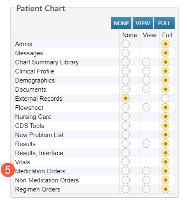
Task: Select None for Messages
Action: point(126,53)
